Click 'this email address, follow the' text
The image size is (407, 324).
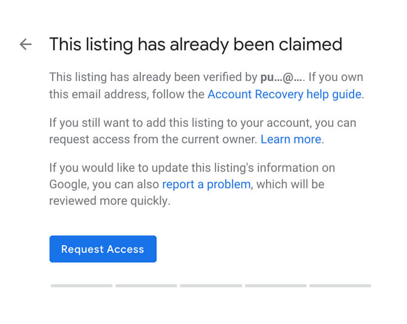coord(127,94)
